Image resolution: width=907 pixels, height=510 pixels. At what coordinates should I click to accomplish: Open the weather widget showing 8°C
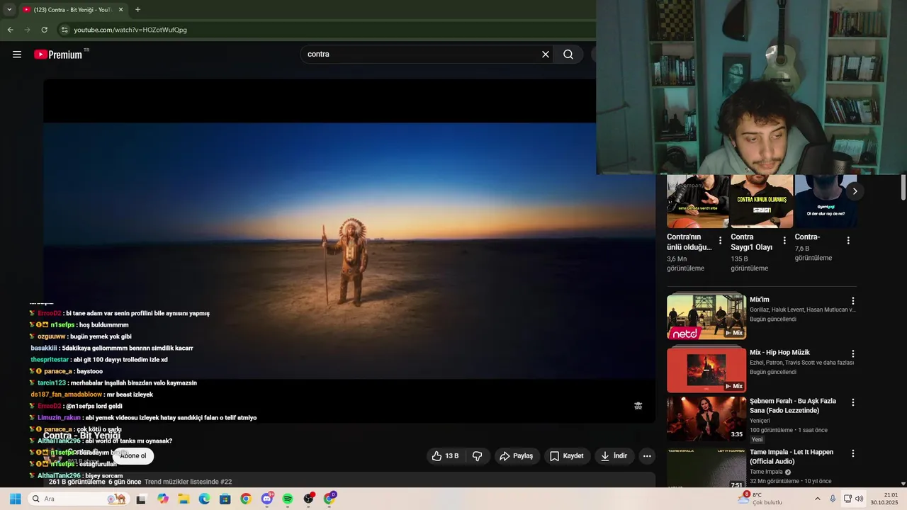[760, 499]
